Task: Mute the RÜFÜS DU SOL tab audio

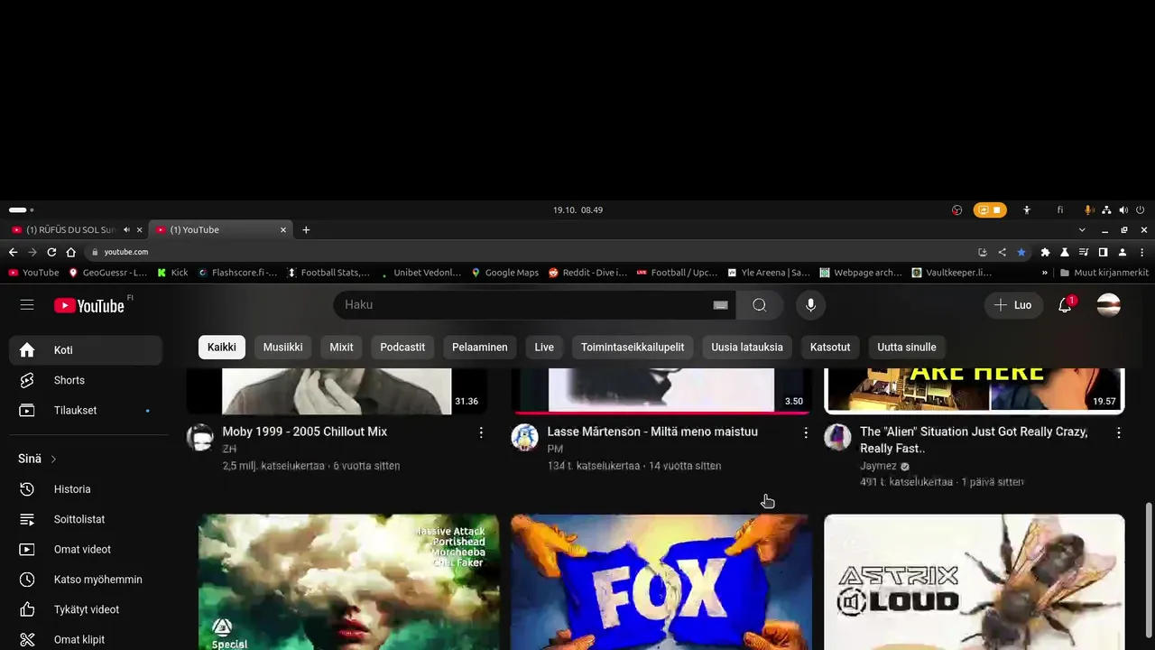Action: [x=126, y=230]
